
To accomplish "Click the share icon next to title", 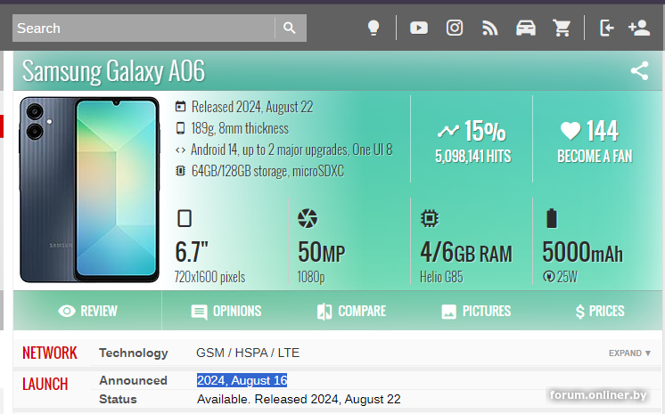I will point(639,70).
